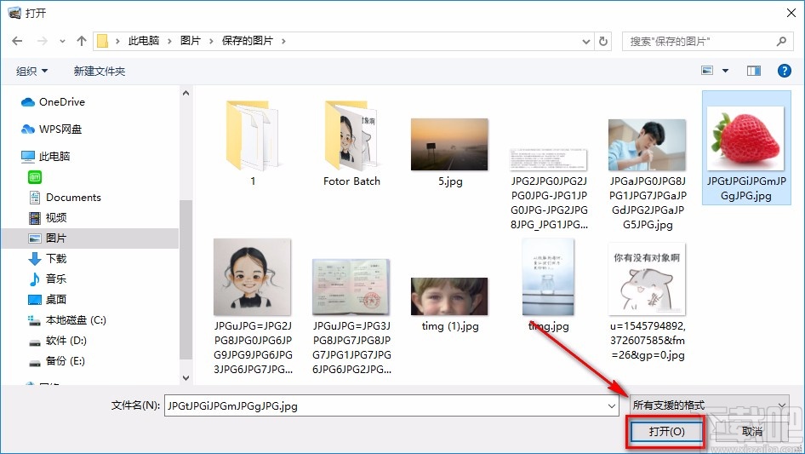The image size is (805, 454).
Task: Go back with the left arrow
Action: [x=17, y=41]
